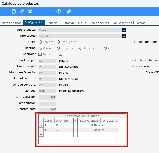Select the first conversion row arrow marker

point(41,125)
